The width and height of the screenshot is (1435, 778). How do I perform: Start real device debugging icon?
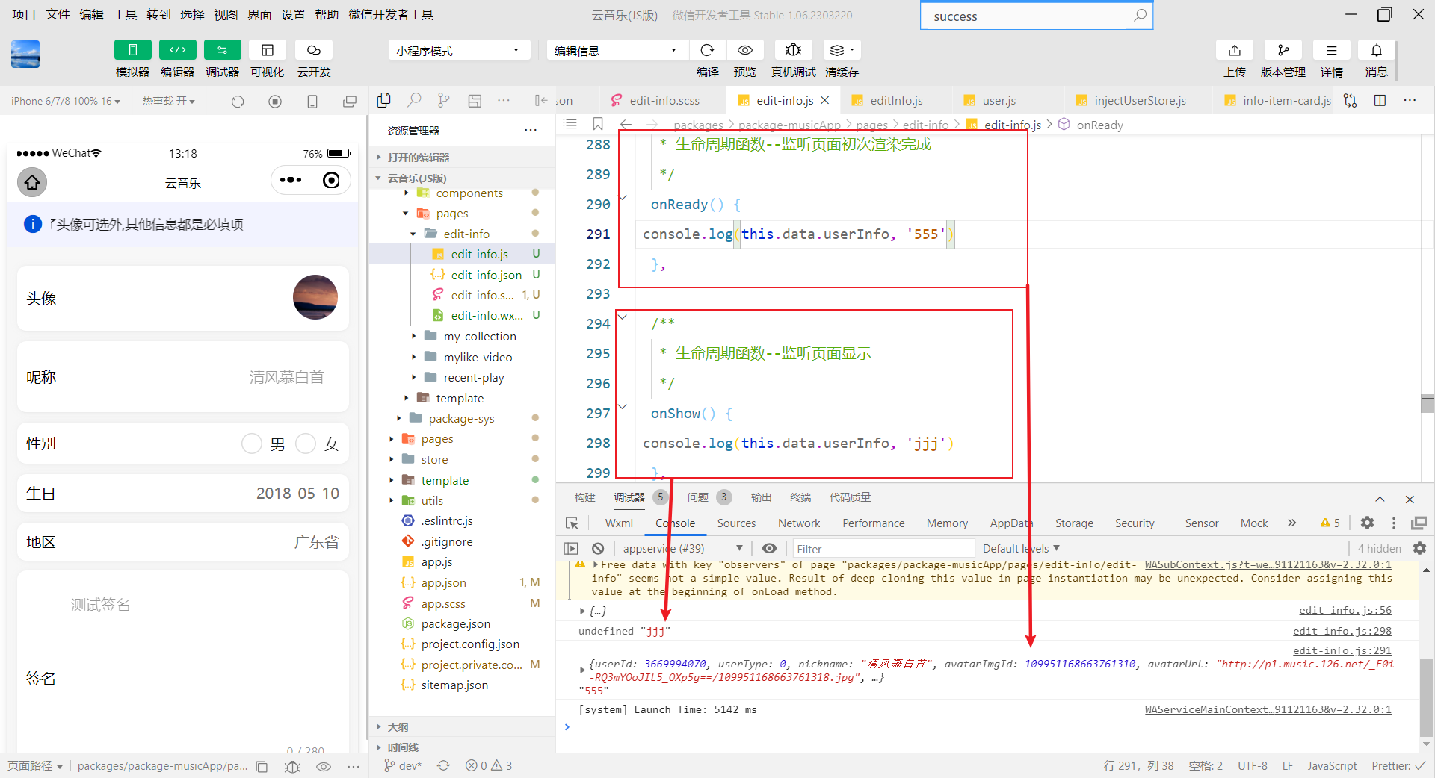(x=793, y=50)
